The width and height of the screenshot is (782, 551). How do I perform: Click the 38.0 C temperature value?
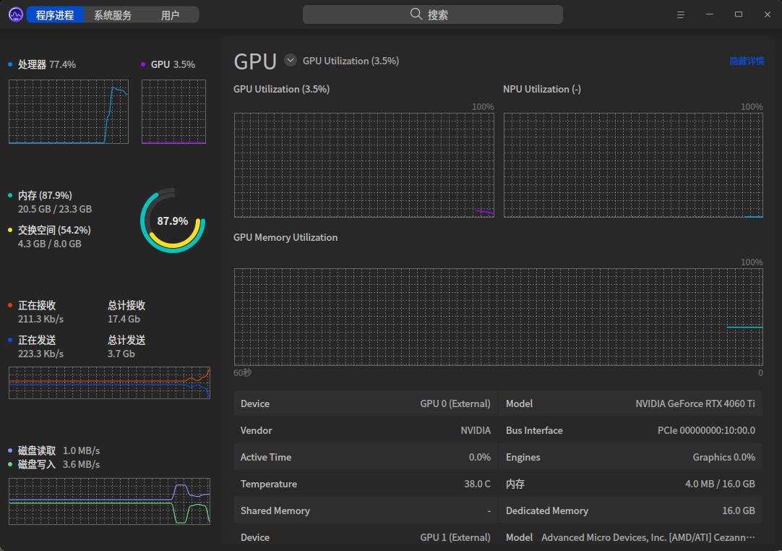coord(477,484)
